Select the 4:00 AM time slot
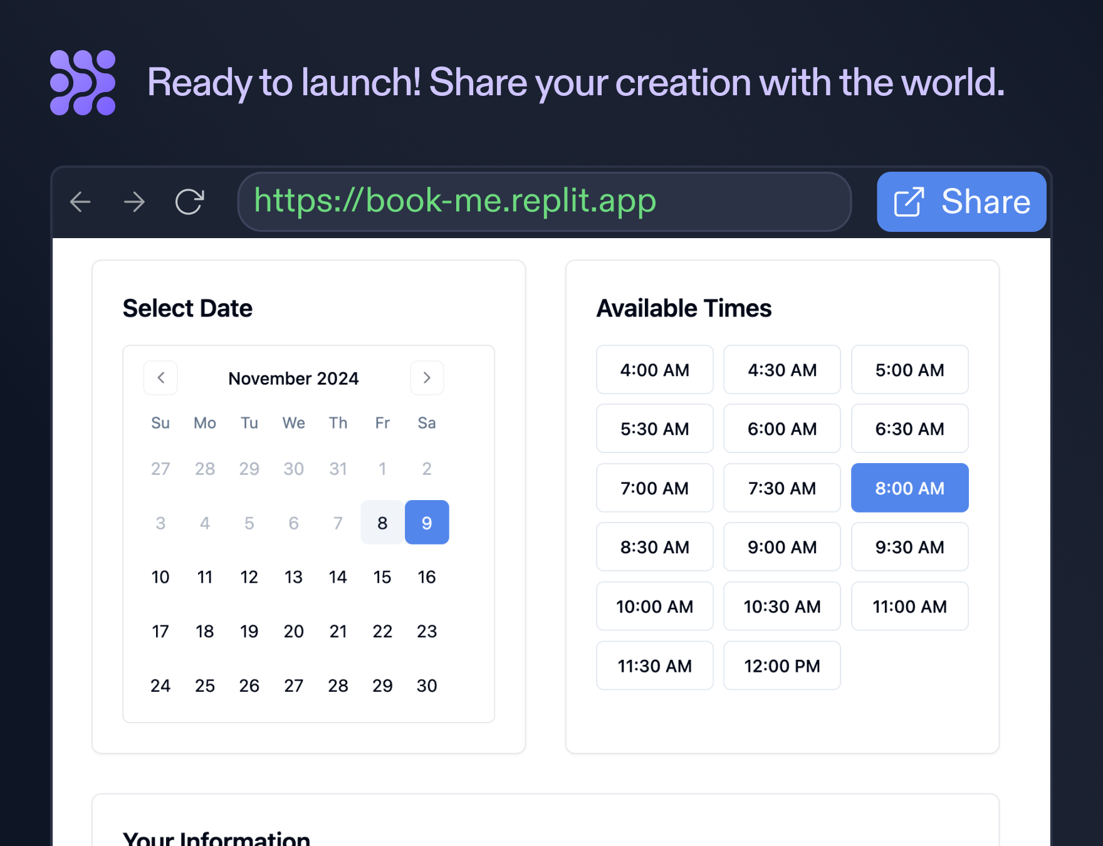The image size is (1103, 846). pyautogui.click(x=654, y=370)
